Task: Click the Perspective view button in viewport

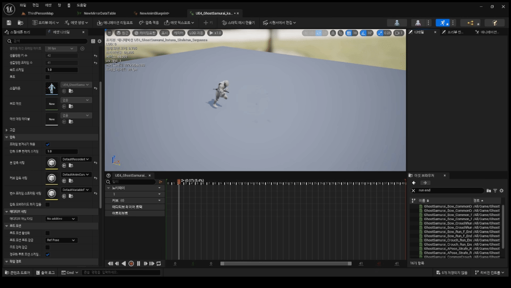Action: tap(123, 33)
